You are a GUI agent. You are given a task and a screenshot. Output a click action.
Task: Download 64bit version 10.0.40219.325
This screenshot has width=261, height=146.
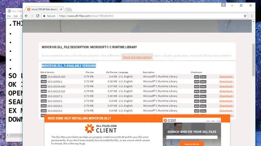click(227, 91)
